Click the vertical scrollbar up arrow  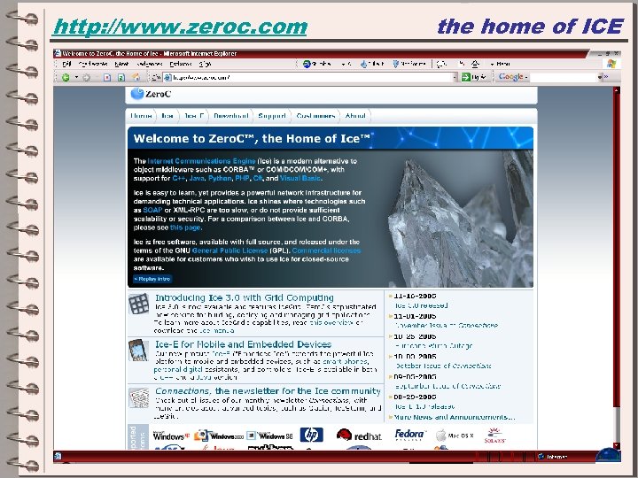click(x=617, y=90)
